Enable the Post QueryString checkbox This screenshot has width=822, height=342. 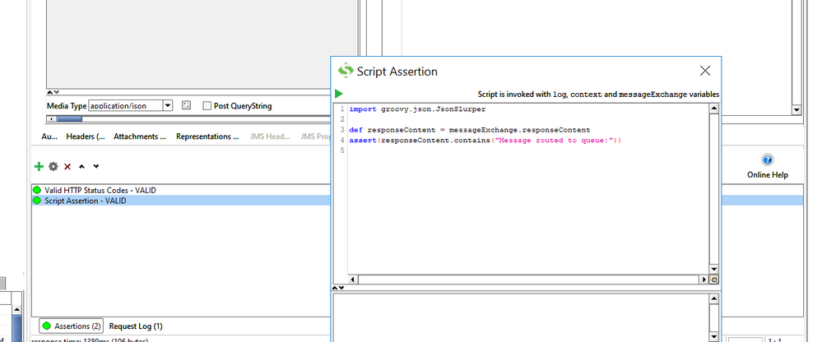tap(207, 106)
